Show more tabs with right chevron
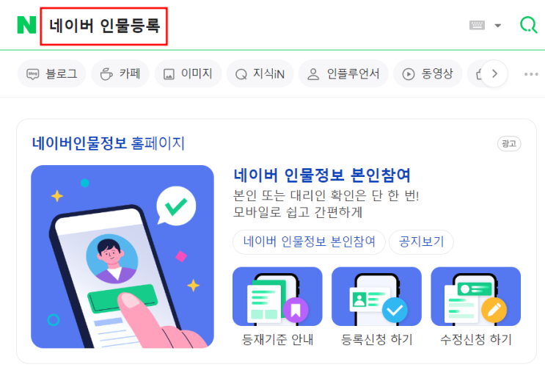 point(494,73)
